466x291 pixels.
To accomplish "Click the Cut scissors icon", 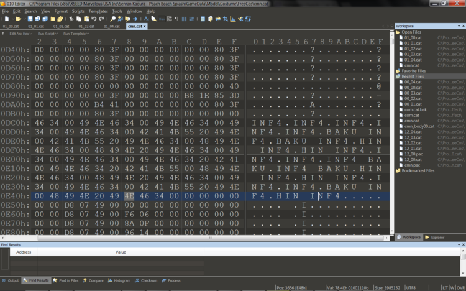I will [71, 19].
